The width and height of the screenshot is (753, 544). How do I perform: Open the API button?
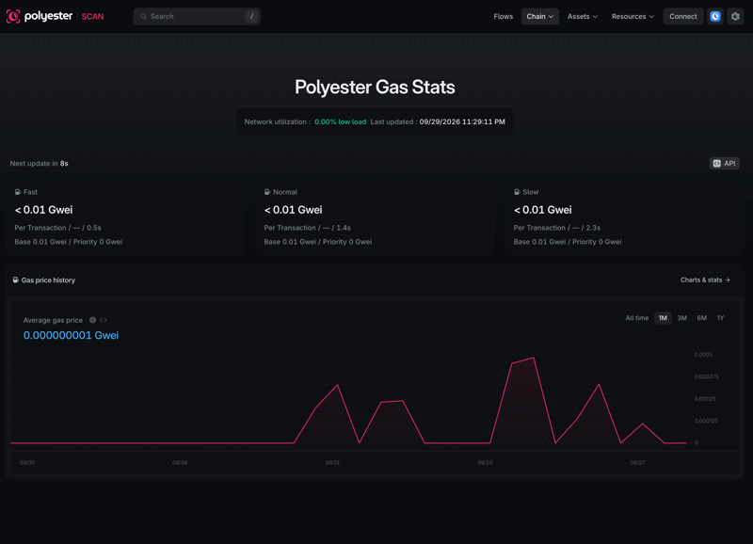[x=724, y=163]
